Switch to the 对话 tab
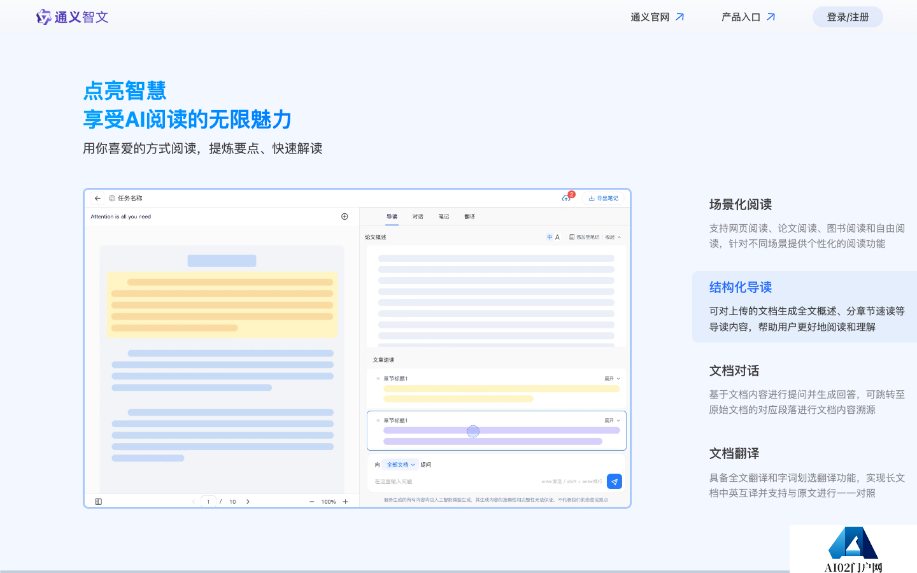917x573 pixels. [x=418, y=216]
